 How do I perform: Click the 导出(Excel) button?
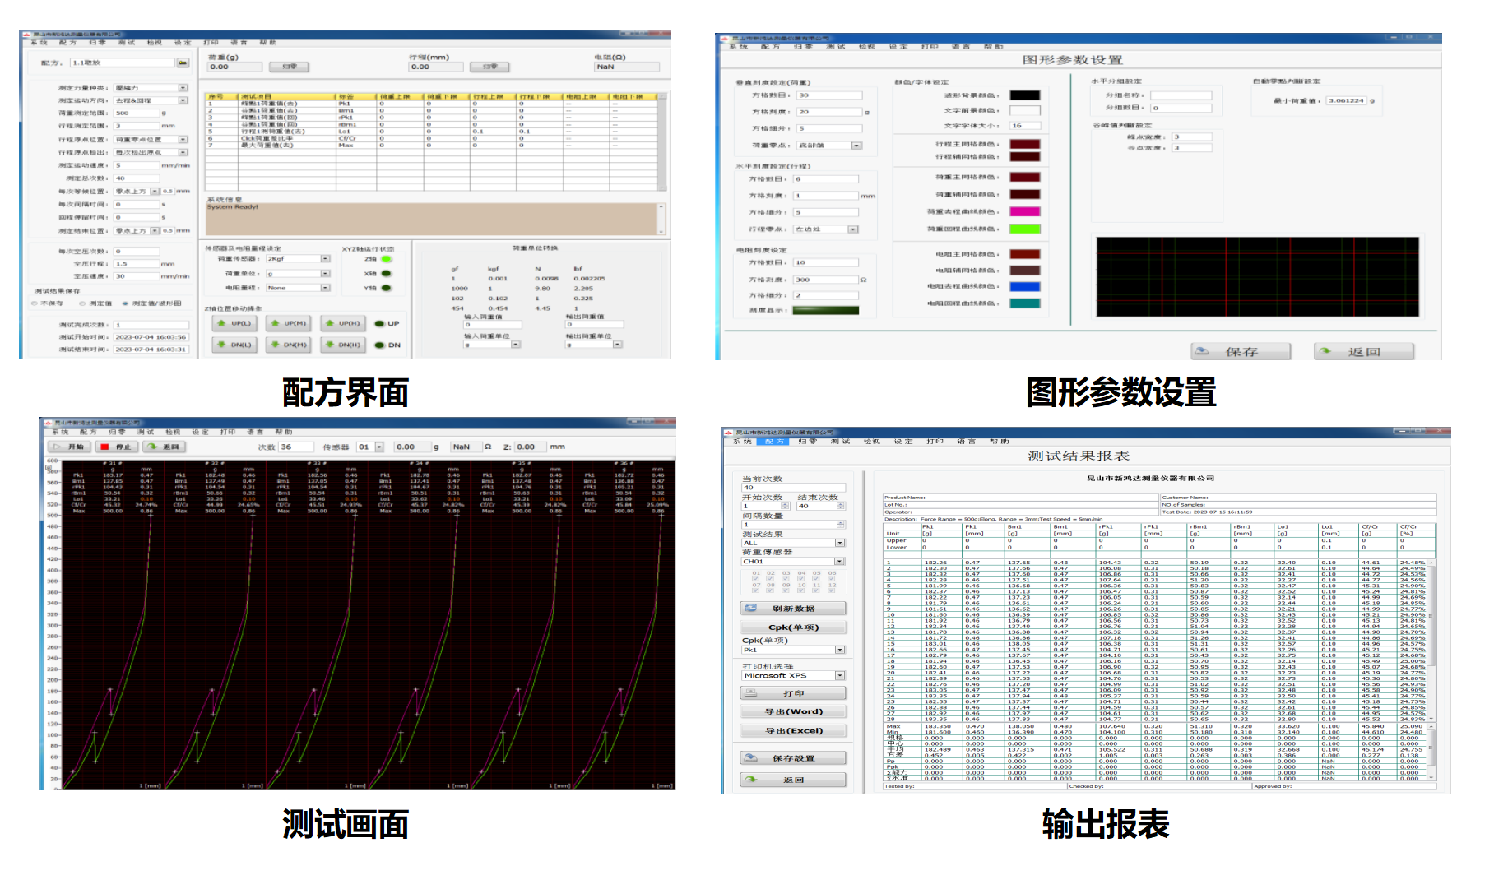tap(793, 730)
